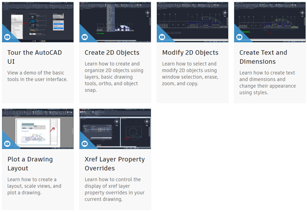Click description "Learn how to create text and dimensions"

tap(267, 83)
